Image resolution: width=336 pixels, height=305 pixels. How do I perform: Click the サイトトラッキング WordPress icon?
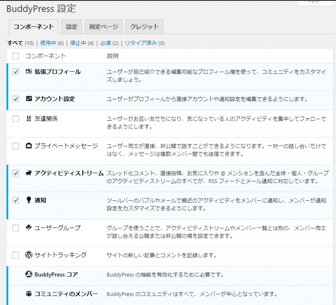(x=29, y=255)
